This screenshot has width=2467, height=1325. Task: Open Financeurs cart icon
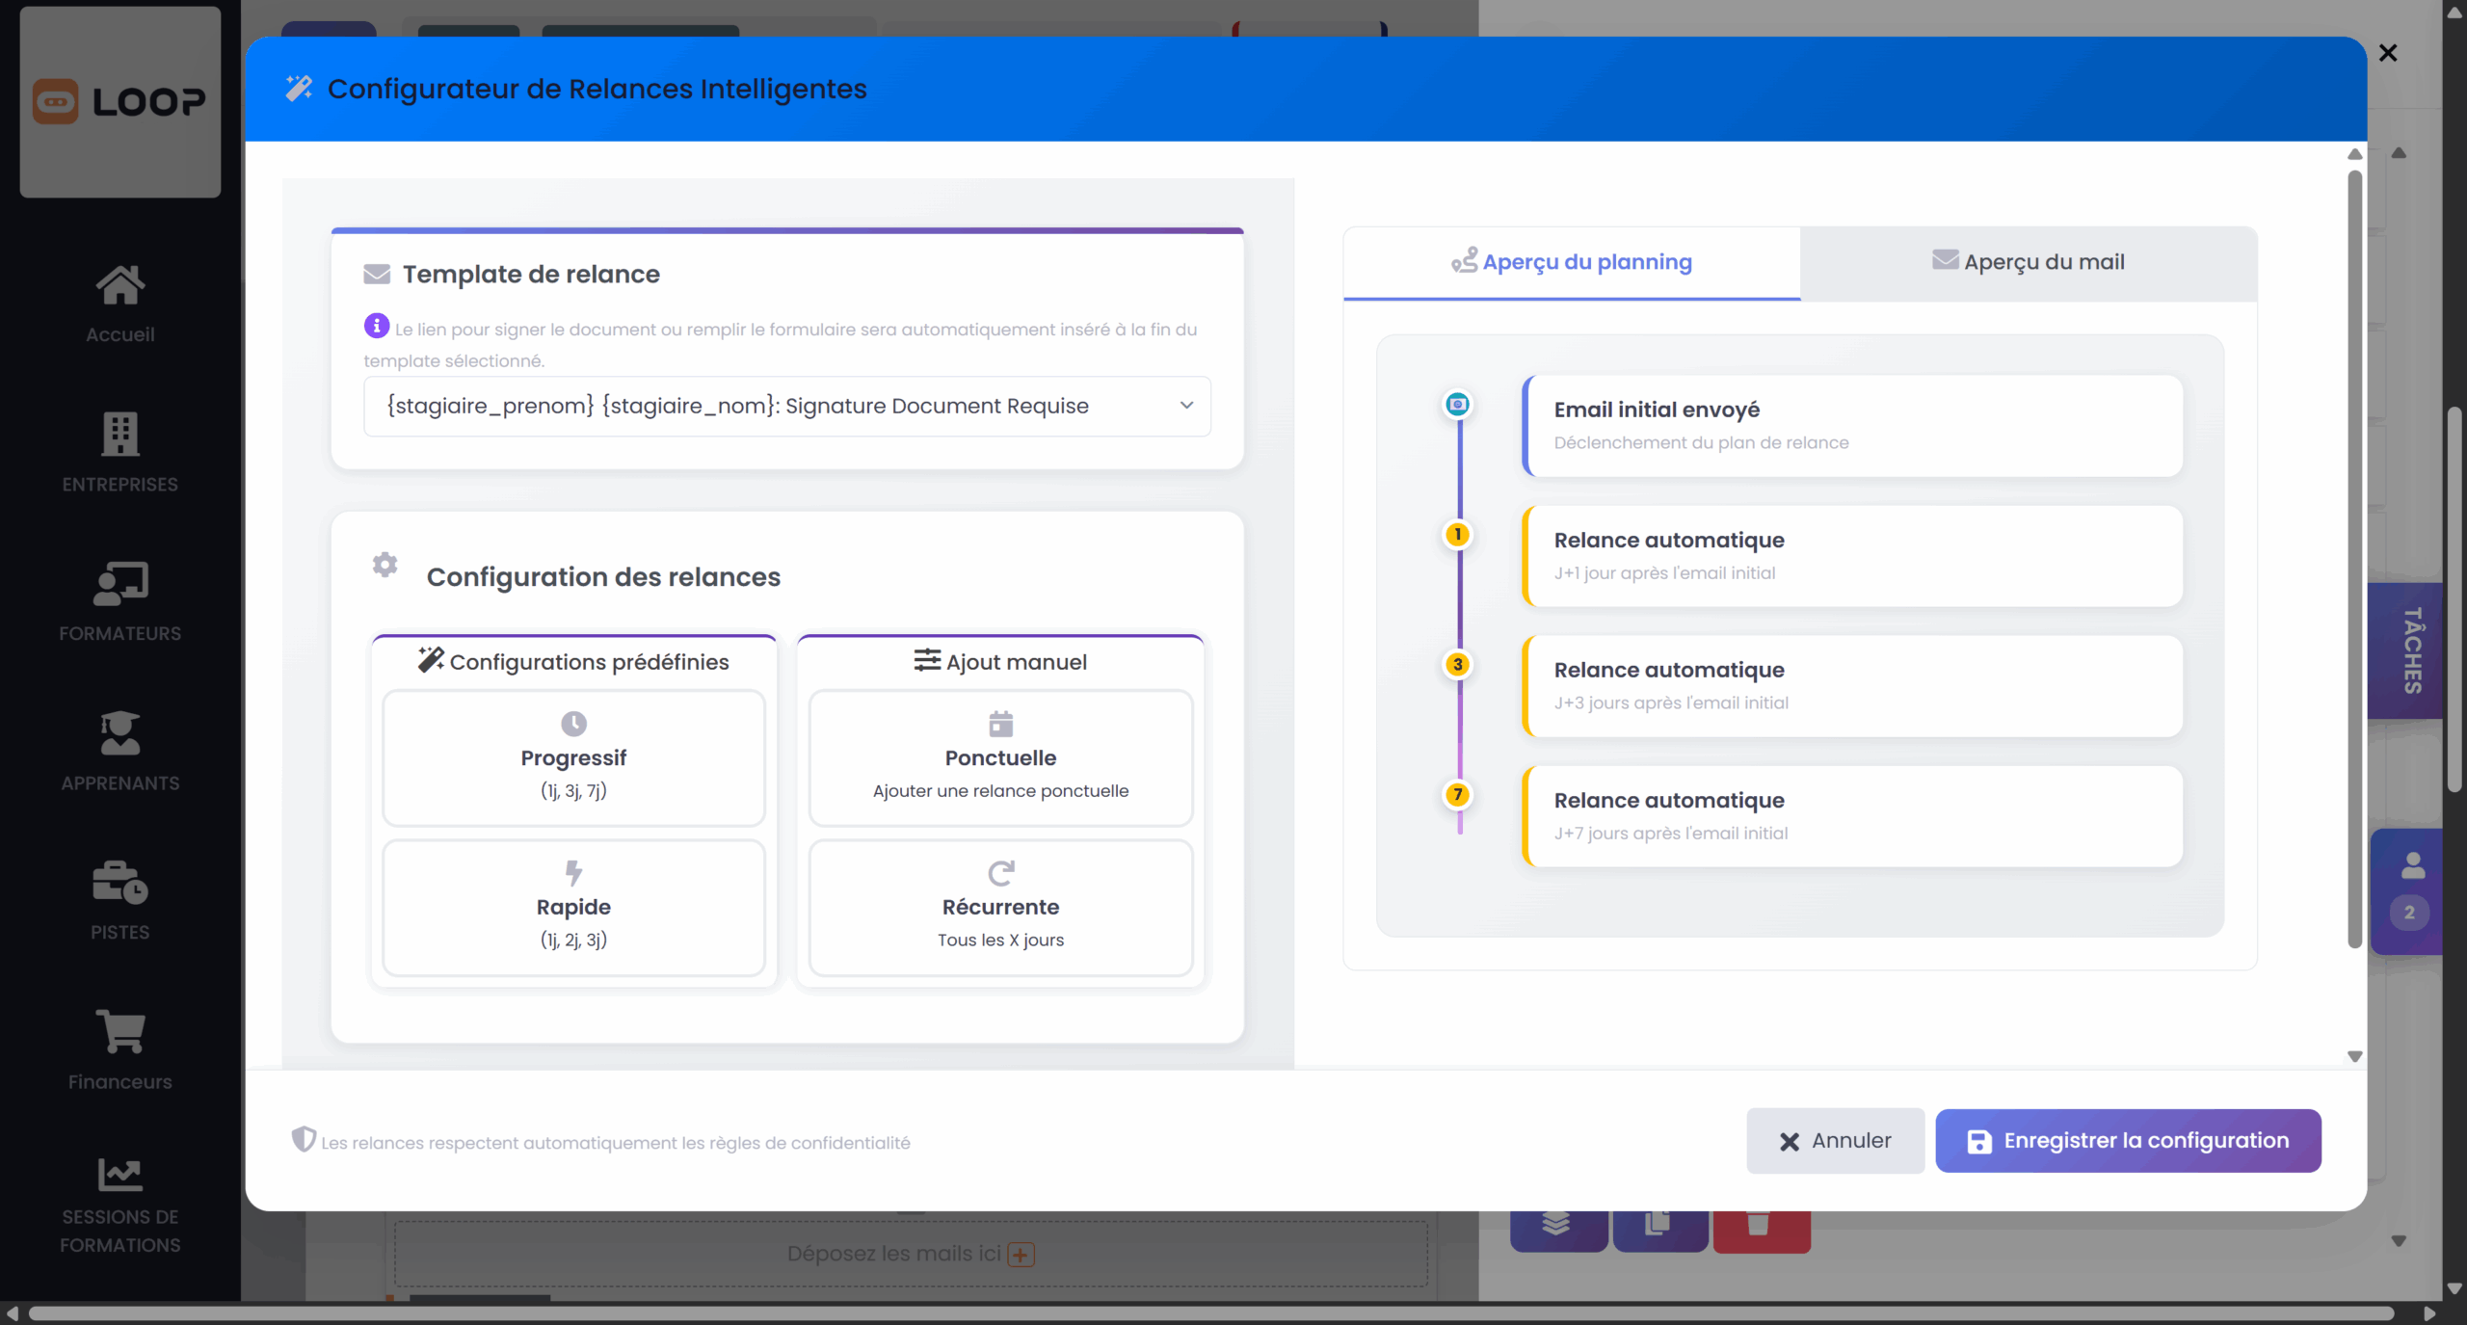119,1031
